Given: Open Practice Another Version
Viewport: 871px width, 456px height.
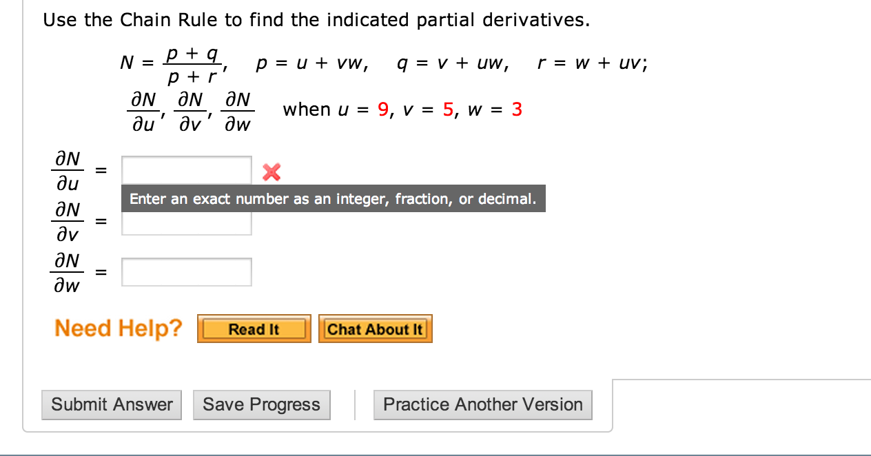Looking at the screenshot, I should coord(482,404).
